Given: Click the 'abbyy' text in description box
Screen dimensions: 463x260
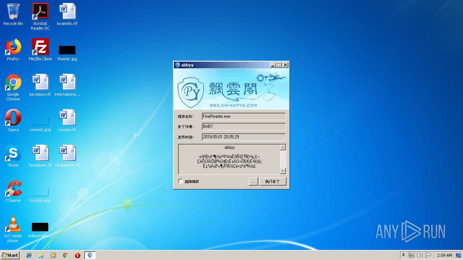Looking at the screenshot, I should 229,147.
